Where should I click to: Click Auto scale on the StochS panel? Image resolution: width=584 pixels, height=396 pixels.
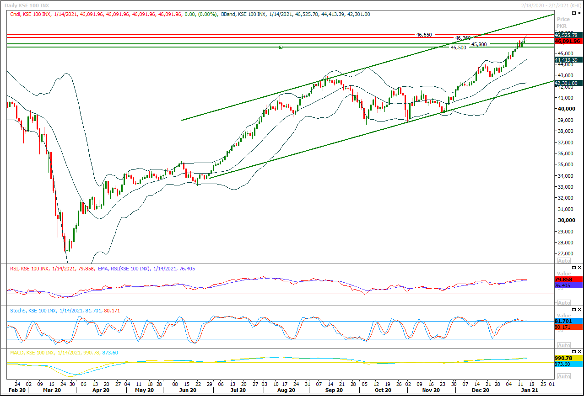pyautogui.click(x=564, y=345)
